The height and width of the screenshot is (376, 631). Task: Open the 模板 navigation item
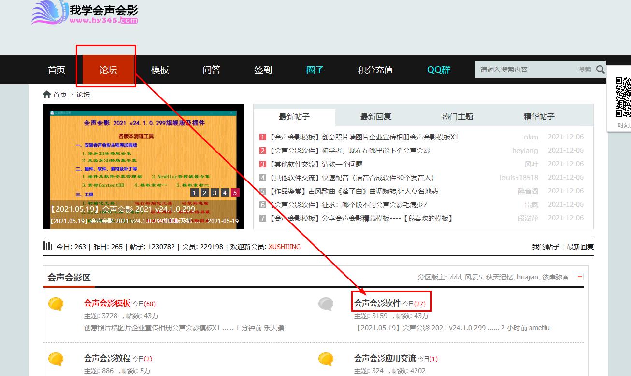[x=160, y=70]
